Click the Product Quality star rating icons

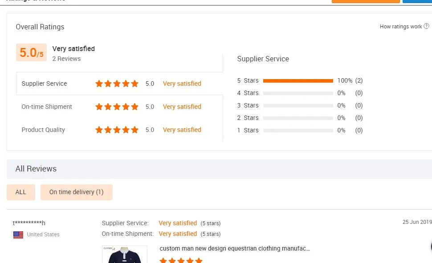tap(117, 130)
